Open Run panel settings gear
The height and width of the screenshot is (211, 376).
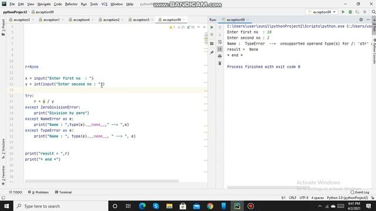point(361,19)
